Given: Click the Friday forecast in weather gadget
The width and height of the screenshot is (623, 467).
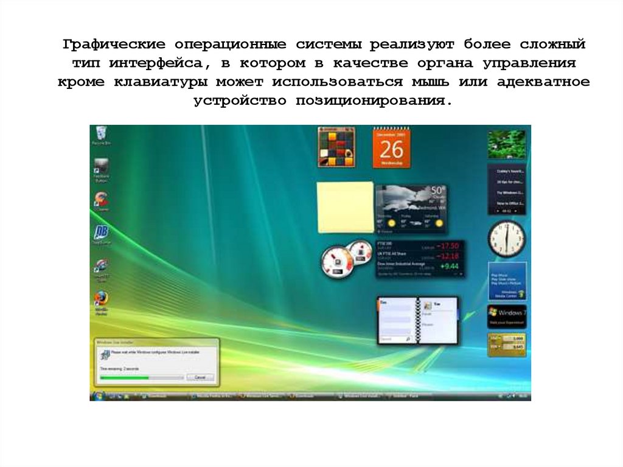Looking at the screenshot, I should pyautogui.click(x=411, y=221).
